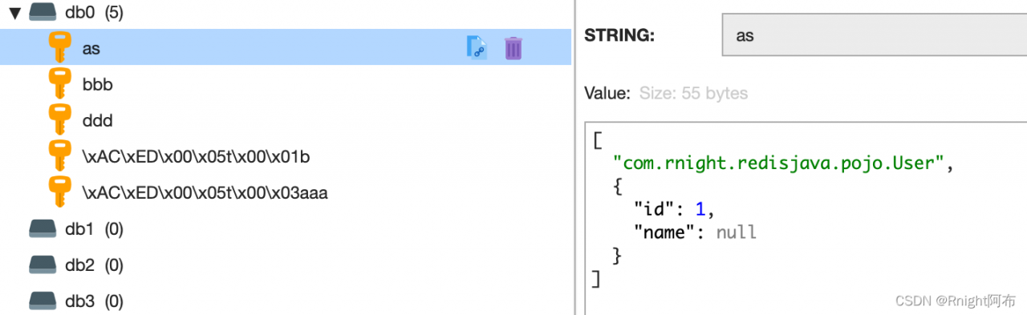Image resolution: width=1027 pixels, height=315 pixels.
Task: Click the db3 database drive icon
Action: (x=43, y=301)
